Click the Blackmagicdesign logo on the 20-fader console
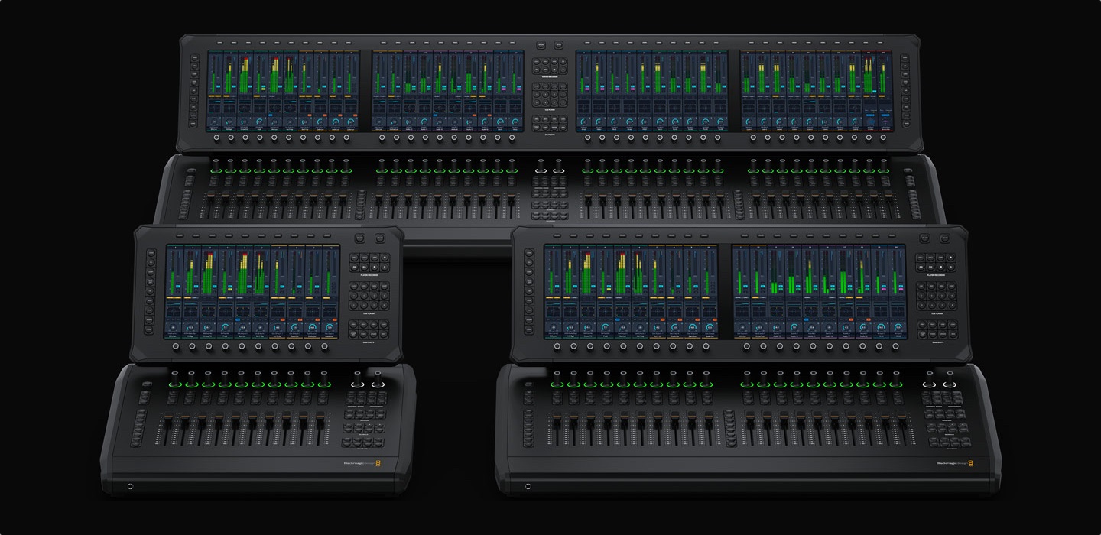 click(x=956, y=463)
